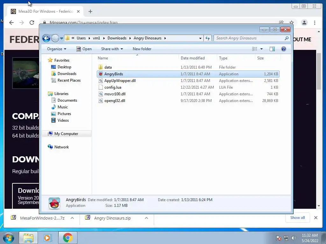
Task: Close the Chrome downloads bar
Action: tap(316, 218)
